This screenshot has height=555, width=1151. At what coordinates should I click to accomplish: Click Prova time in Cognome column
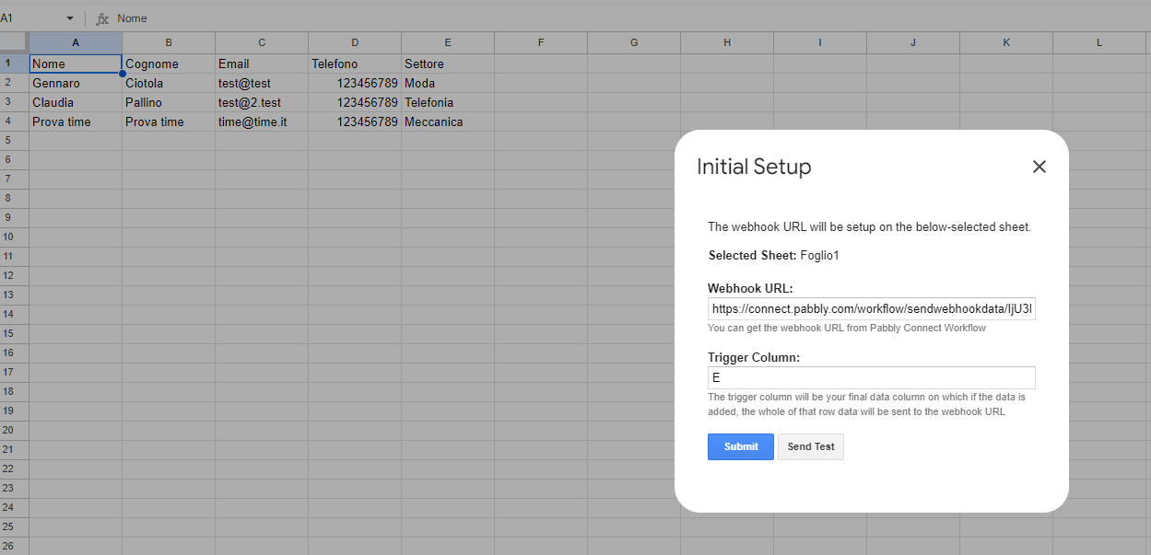pos(169,121)
